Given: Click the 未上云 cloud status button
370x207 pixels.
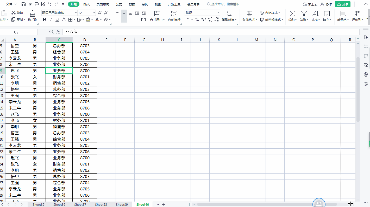Looking at the screenshot, I should pyautogui.click(x=310, y=4).
